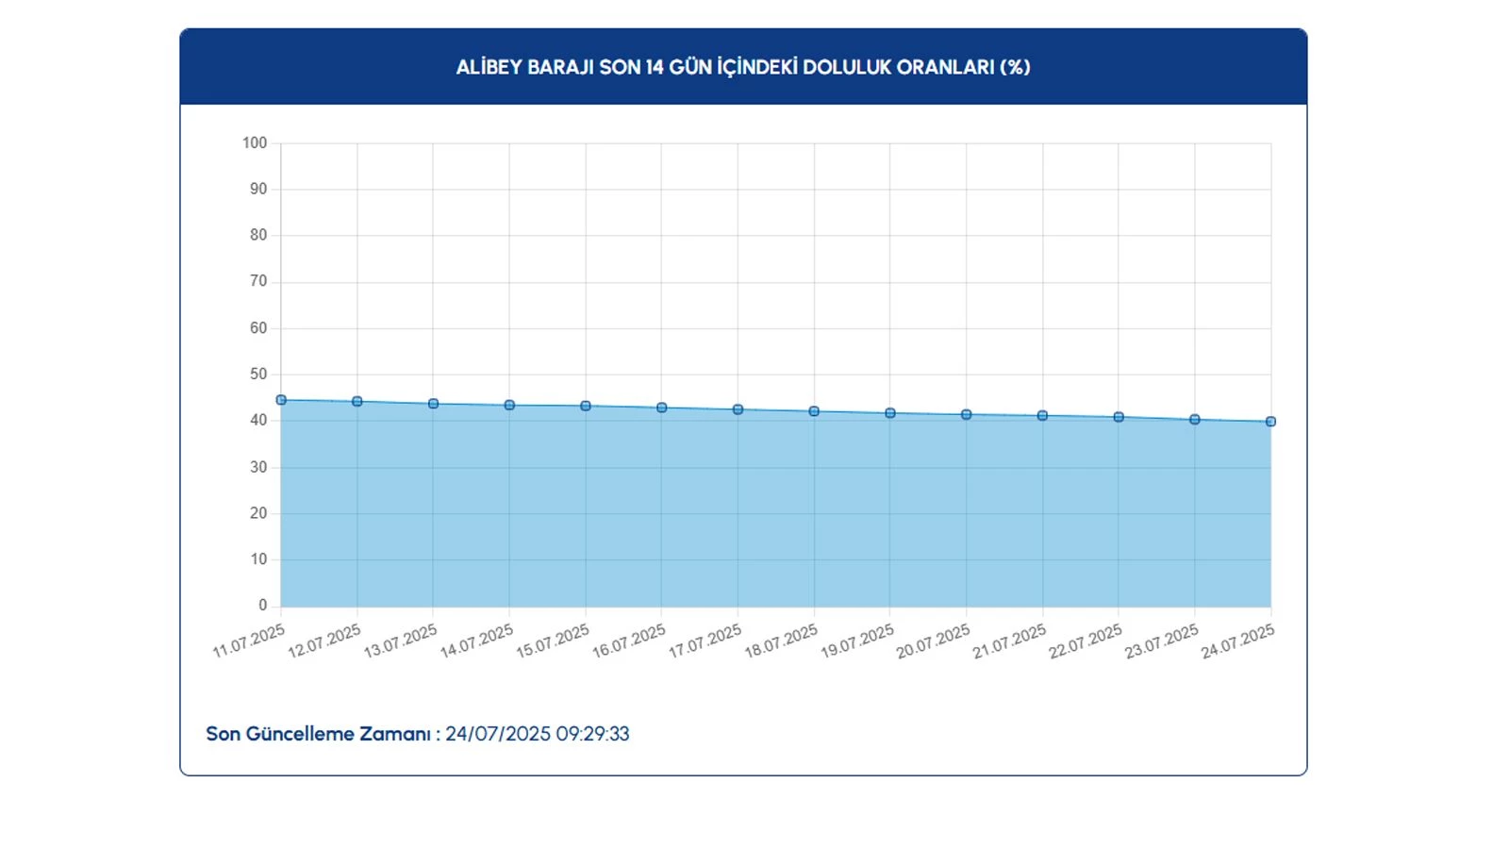The image size is (1509, 849).
Task: Click the x-axis label 21.07.2025
Action: [1010, 641]
